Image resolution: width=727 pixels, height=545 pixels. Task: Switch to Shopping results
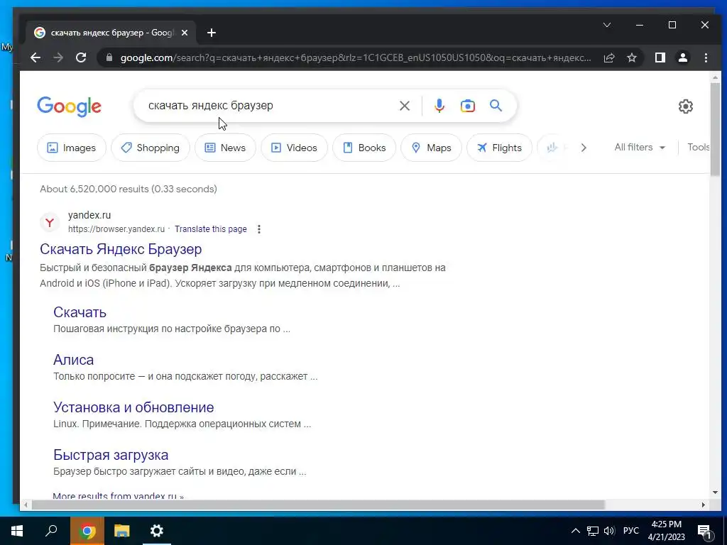[x=151, y=148]
